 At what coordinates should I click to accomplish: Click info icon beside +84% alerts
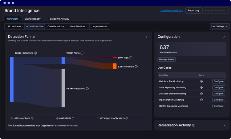(73, 118)
